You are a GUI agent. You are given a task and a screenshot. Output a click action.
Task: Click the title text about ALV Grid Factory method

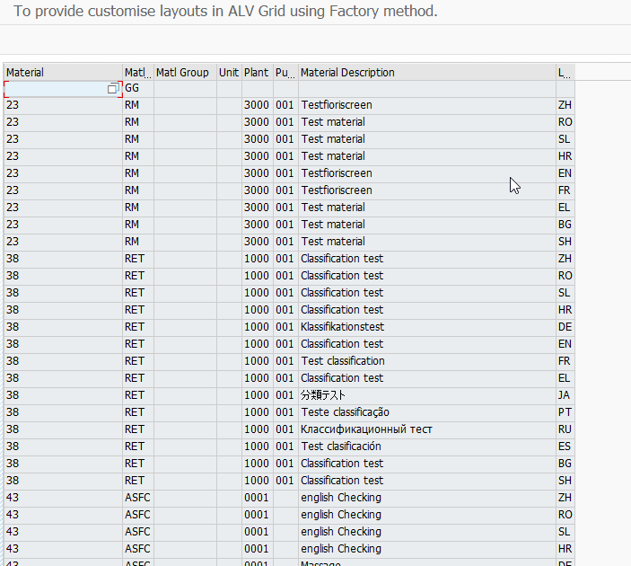point(225,12)
